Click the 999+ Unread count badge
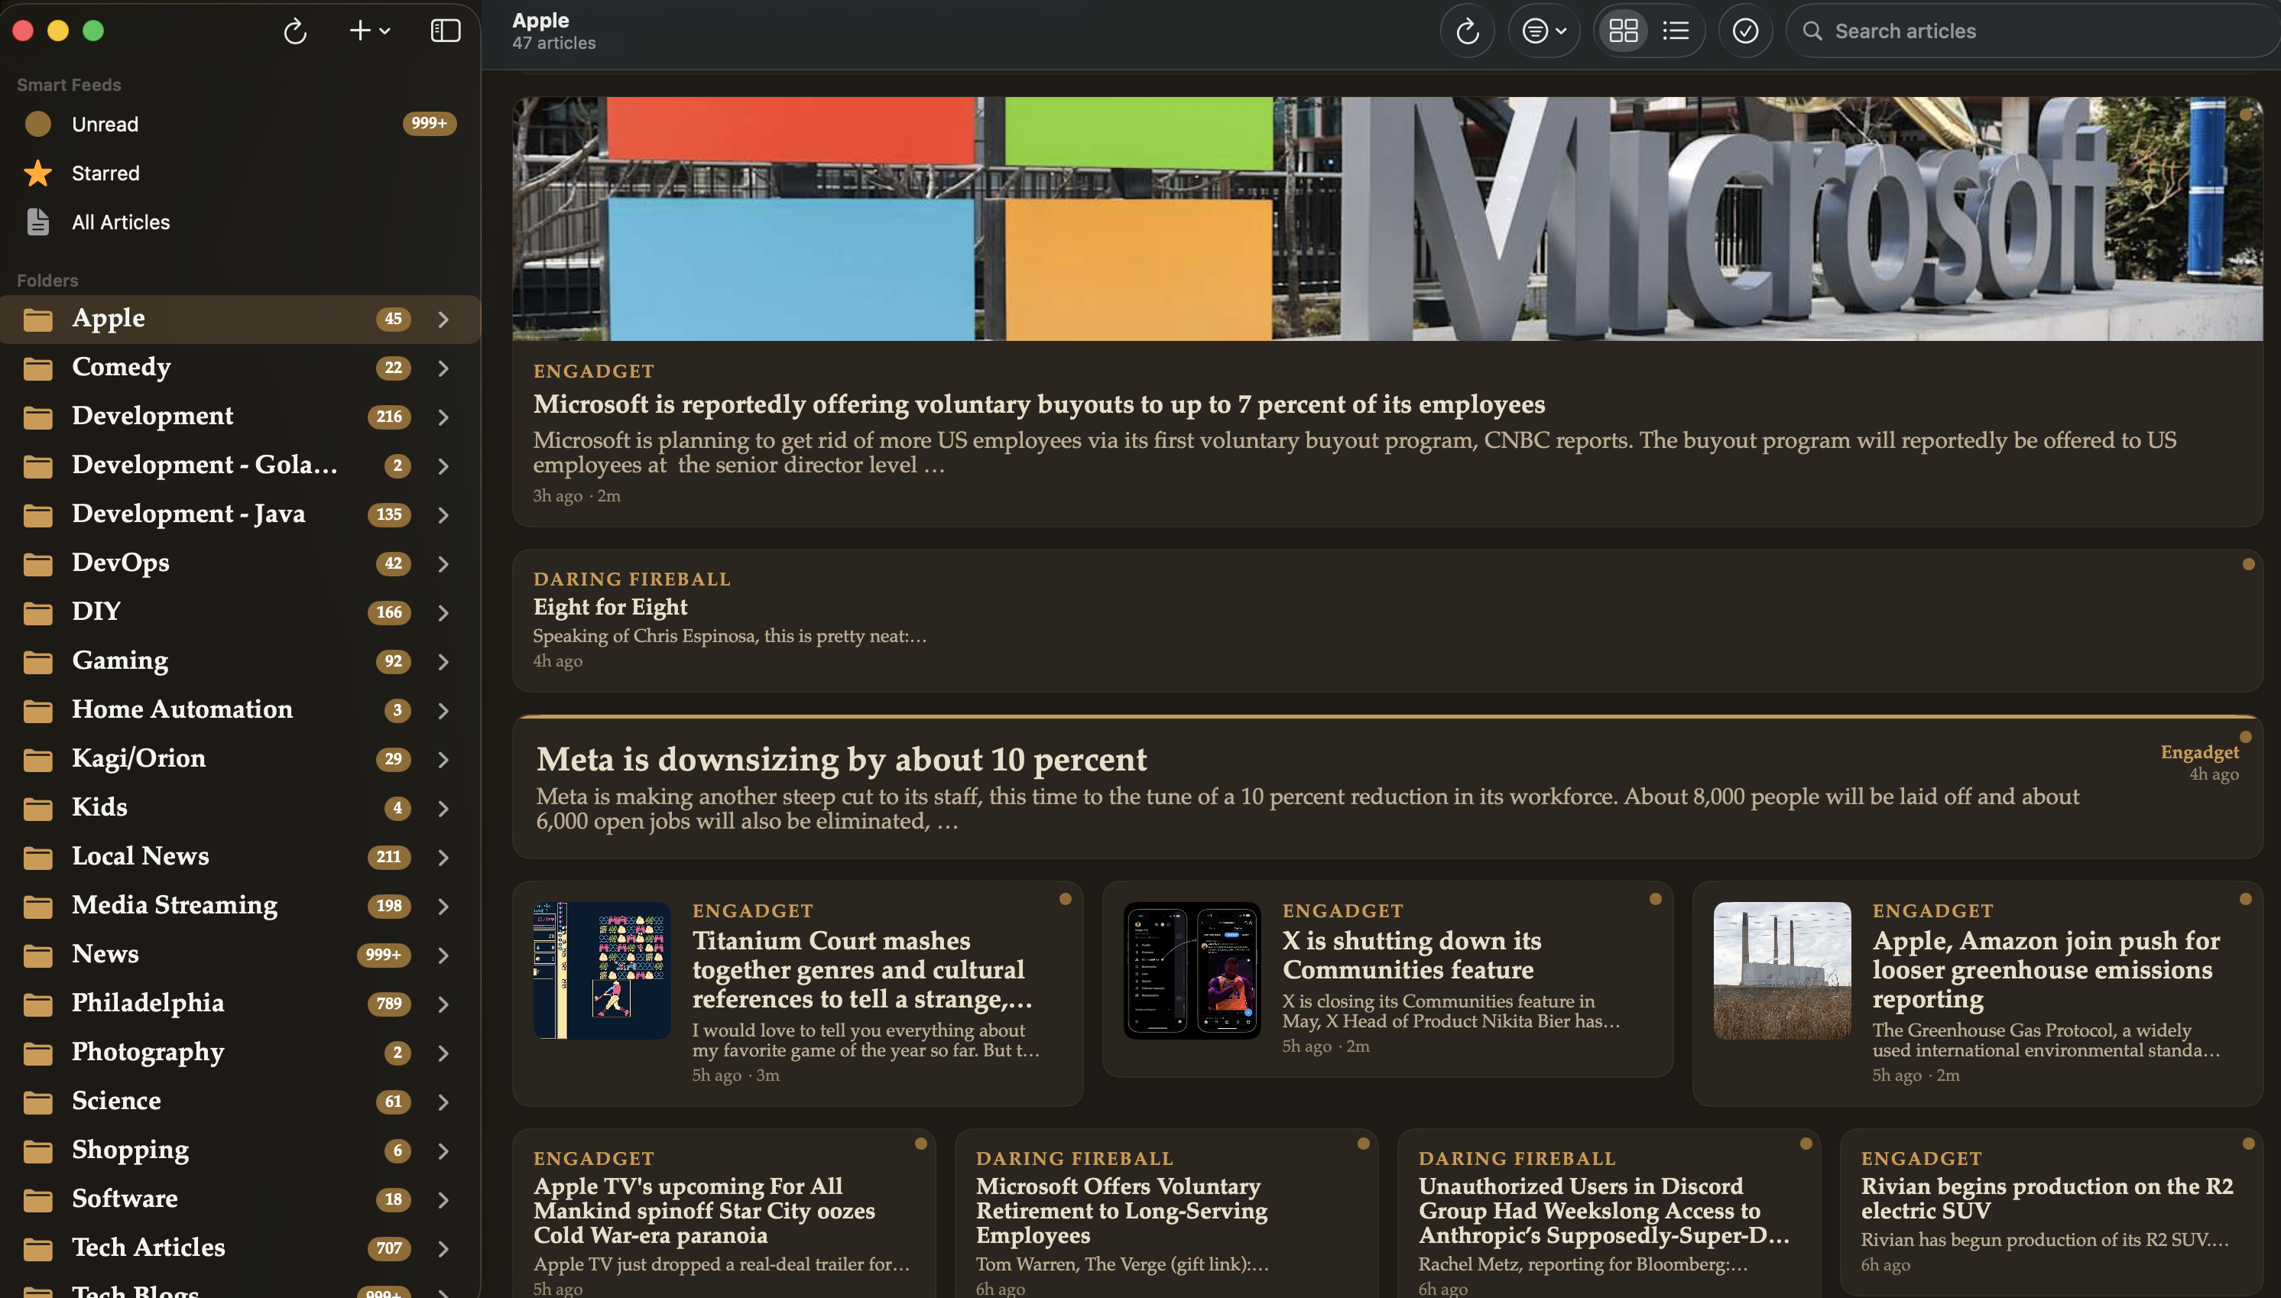The image size is (2281, 1298). [x=429, y=124]
